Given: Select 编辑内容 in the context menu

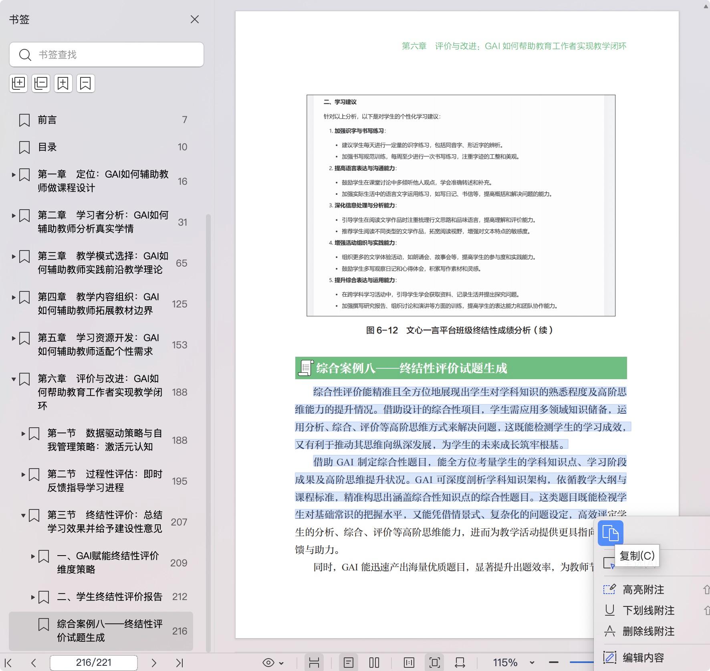Looking at the screenshot, I should tap(643, 657).
